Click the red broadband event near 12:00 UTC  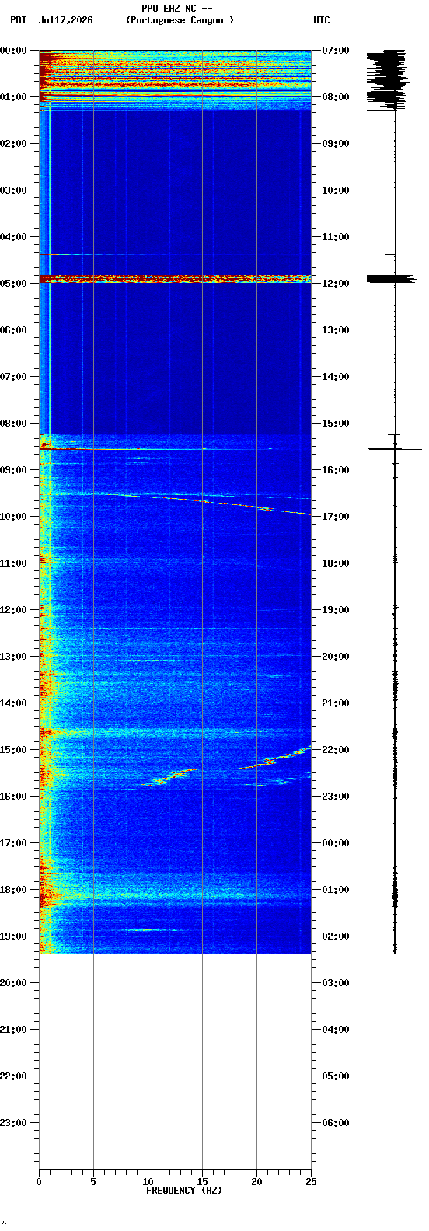coord(175,278)
